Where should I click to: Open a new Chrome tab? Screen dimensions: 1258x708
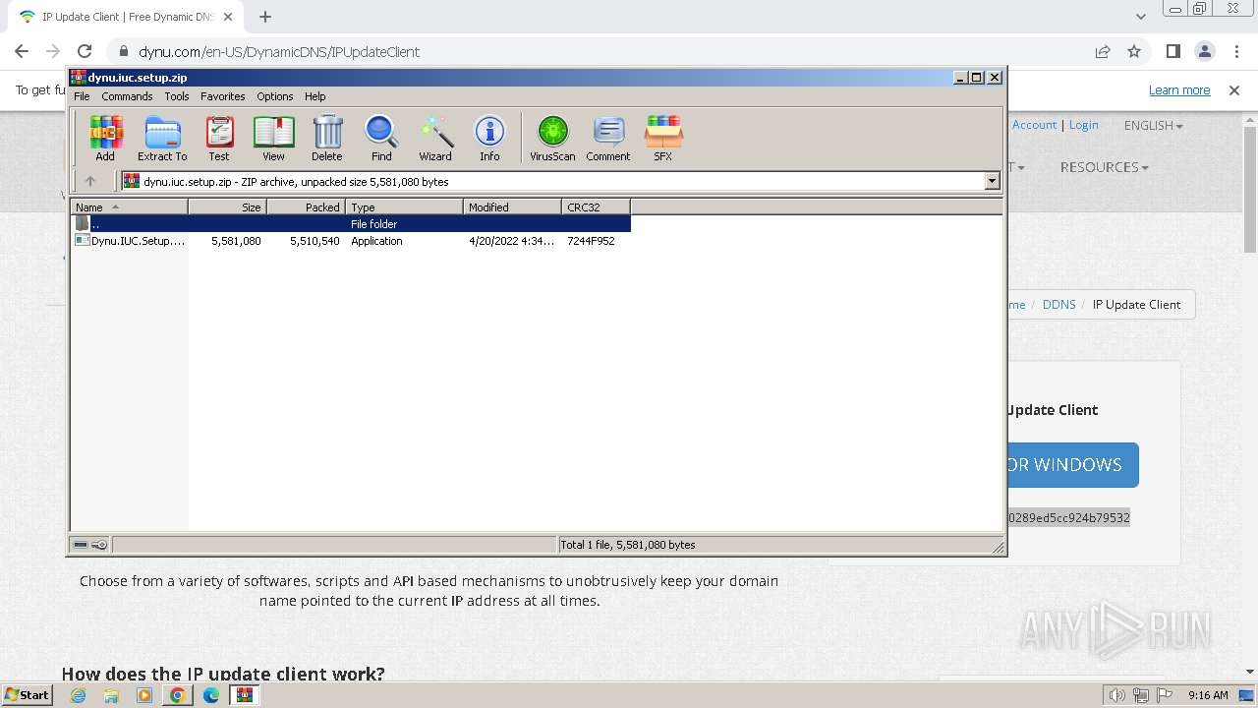(265, 17)
